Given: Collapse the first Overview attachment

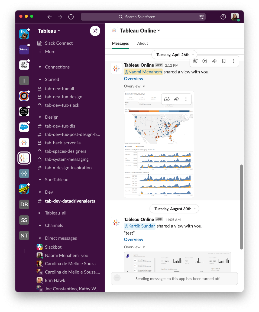Looking at the screenshot, I should (144, 86).
